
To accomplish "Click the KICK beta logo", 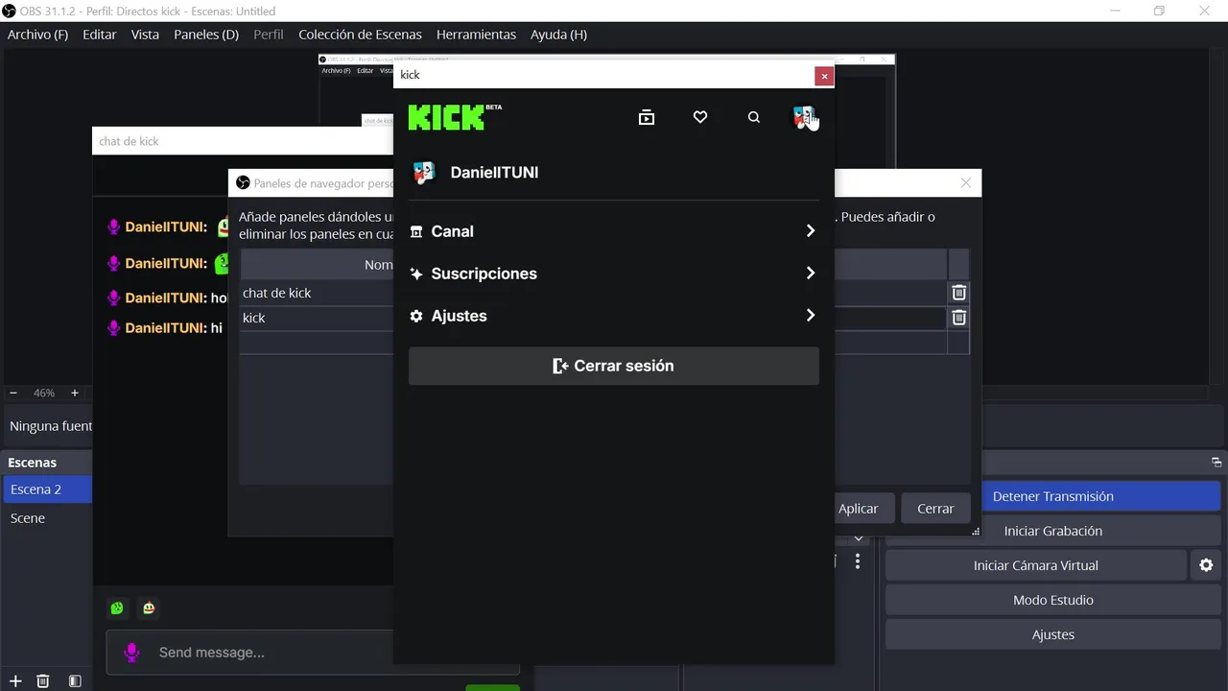I will (455, 116).
